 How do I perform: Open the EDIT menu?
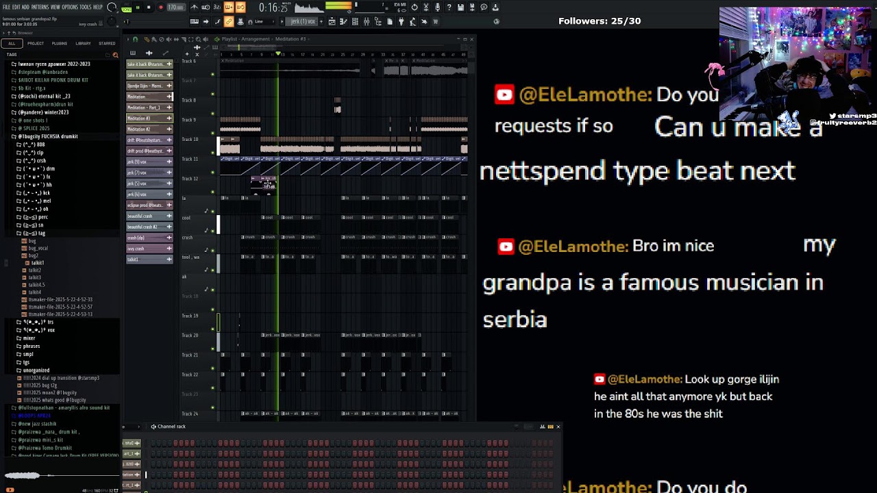point(16,7)
